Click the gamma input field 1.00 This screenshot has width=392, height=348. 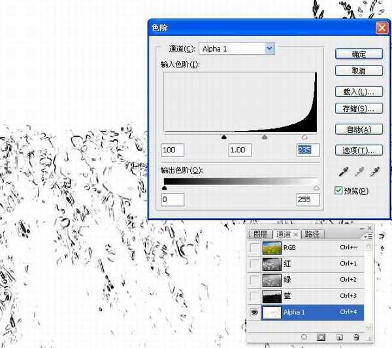[x=240, y=150]
